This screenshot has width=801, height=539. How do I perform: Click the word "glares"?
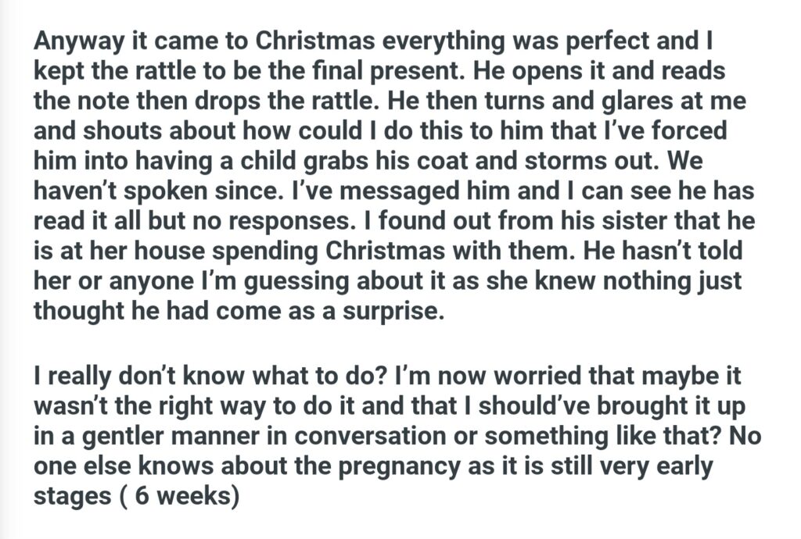point(598,102)
